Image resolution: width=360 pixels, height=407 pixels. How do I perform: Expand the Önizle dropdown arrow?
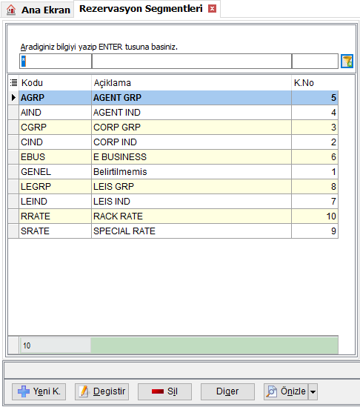coord(313,391)
